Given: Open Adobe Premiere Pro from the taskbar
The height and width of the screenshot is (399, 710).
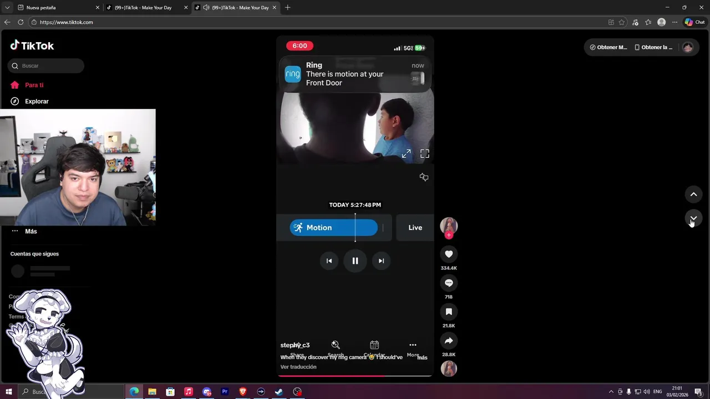Looking at the screenshot, I should [225, 392].
